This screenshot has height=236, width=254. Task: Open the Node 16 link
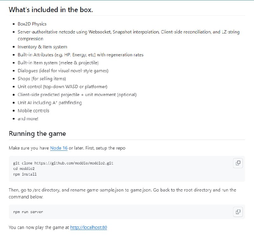pos(59,148)
